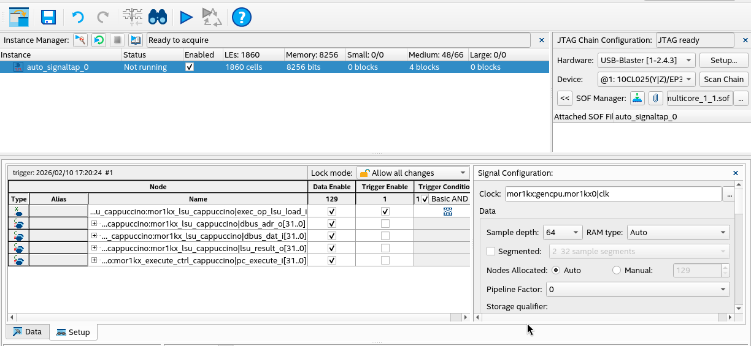This screenshot has height=346, width=751.
Task: Click the Scan Chain button
Action: pos(723,79)
